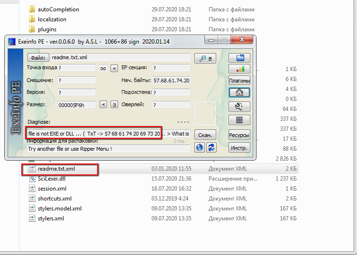Viewport: 357px width, 255px height.
Task: Click the session.xml file icon
Action: tap(32, 189)
